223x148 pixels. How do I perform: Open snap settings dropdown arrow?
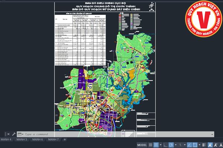161,145
